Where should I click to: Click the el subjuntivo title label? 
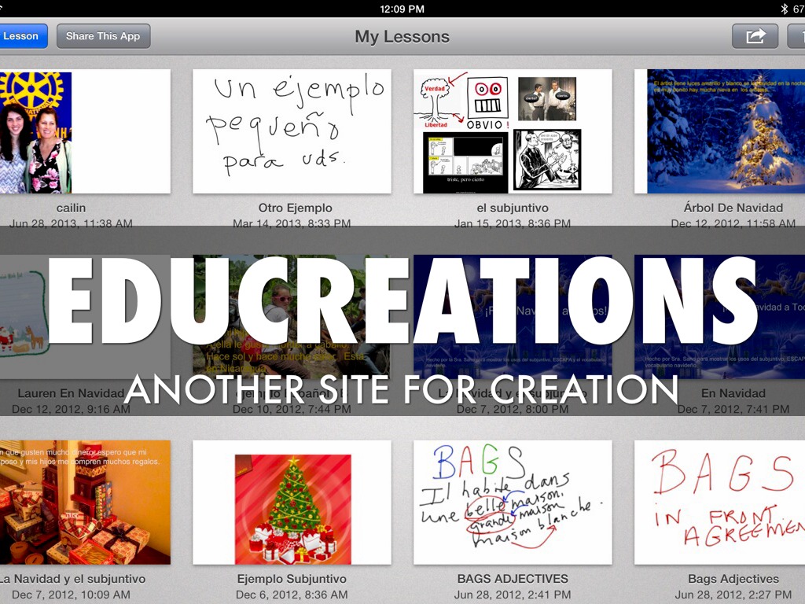(x=513, y=208)
